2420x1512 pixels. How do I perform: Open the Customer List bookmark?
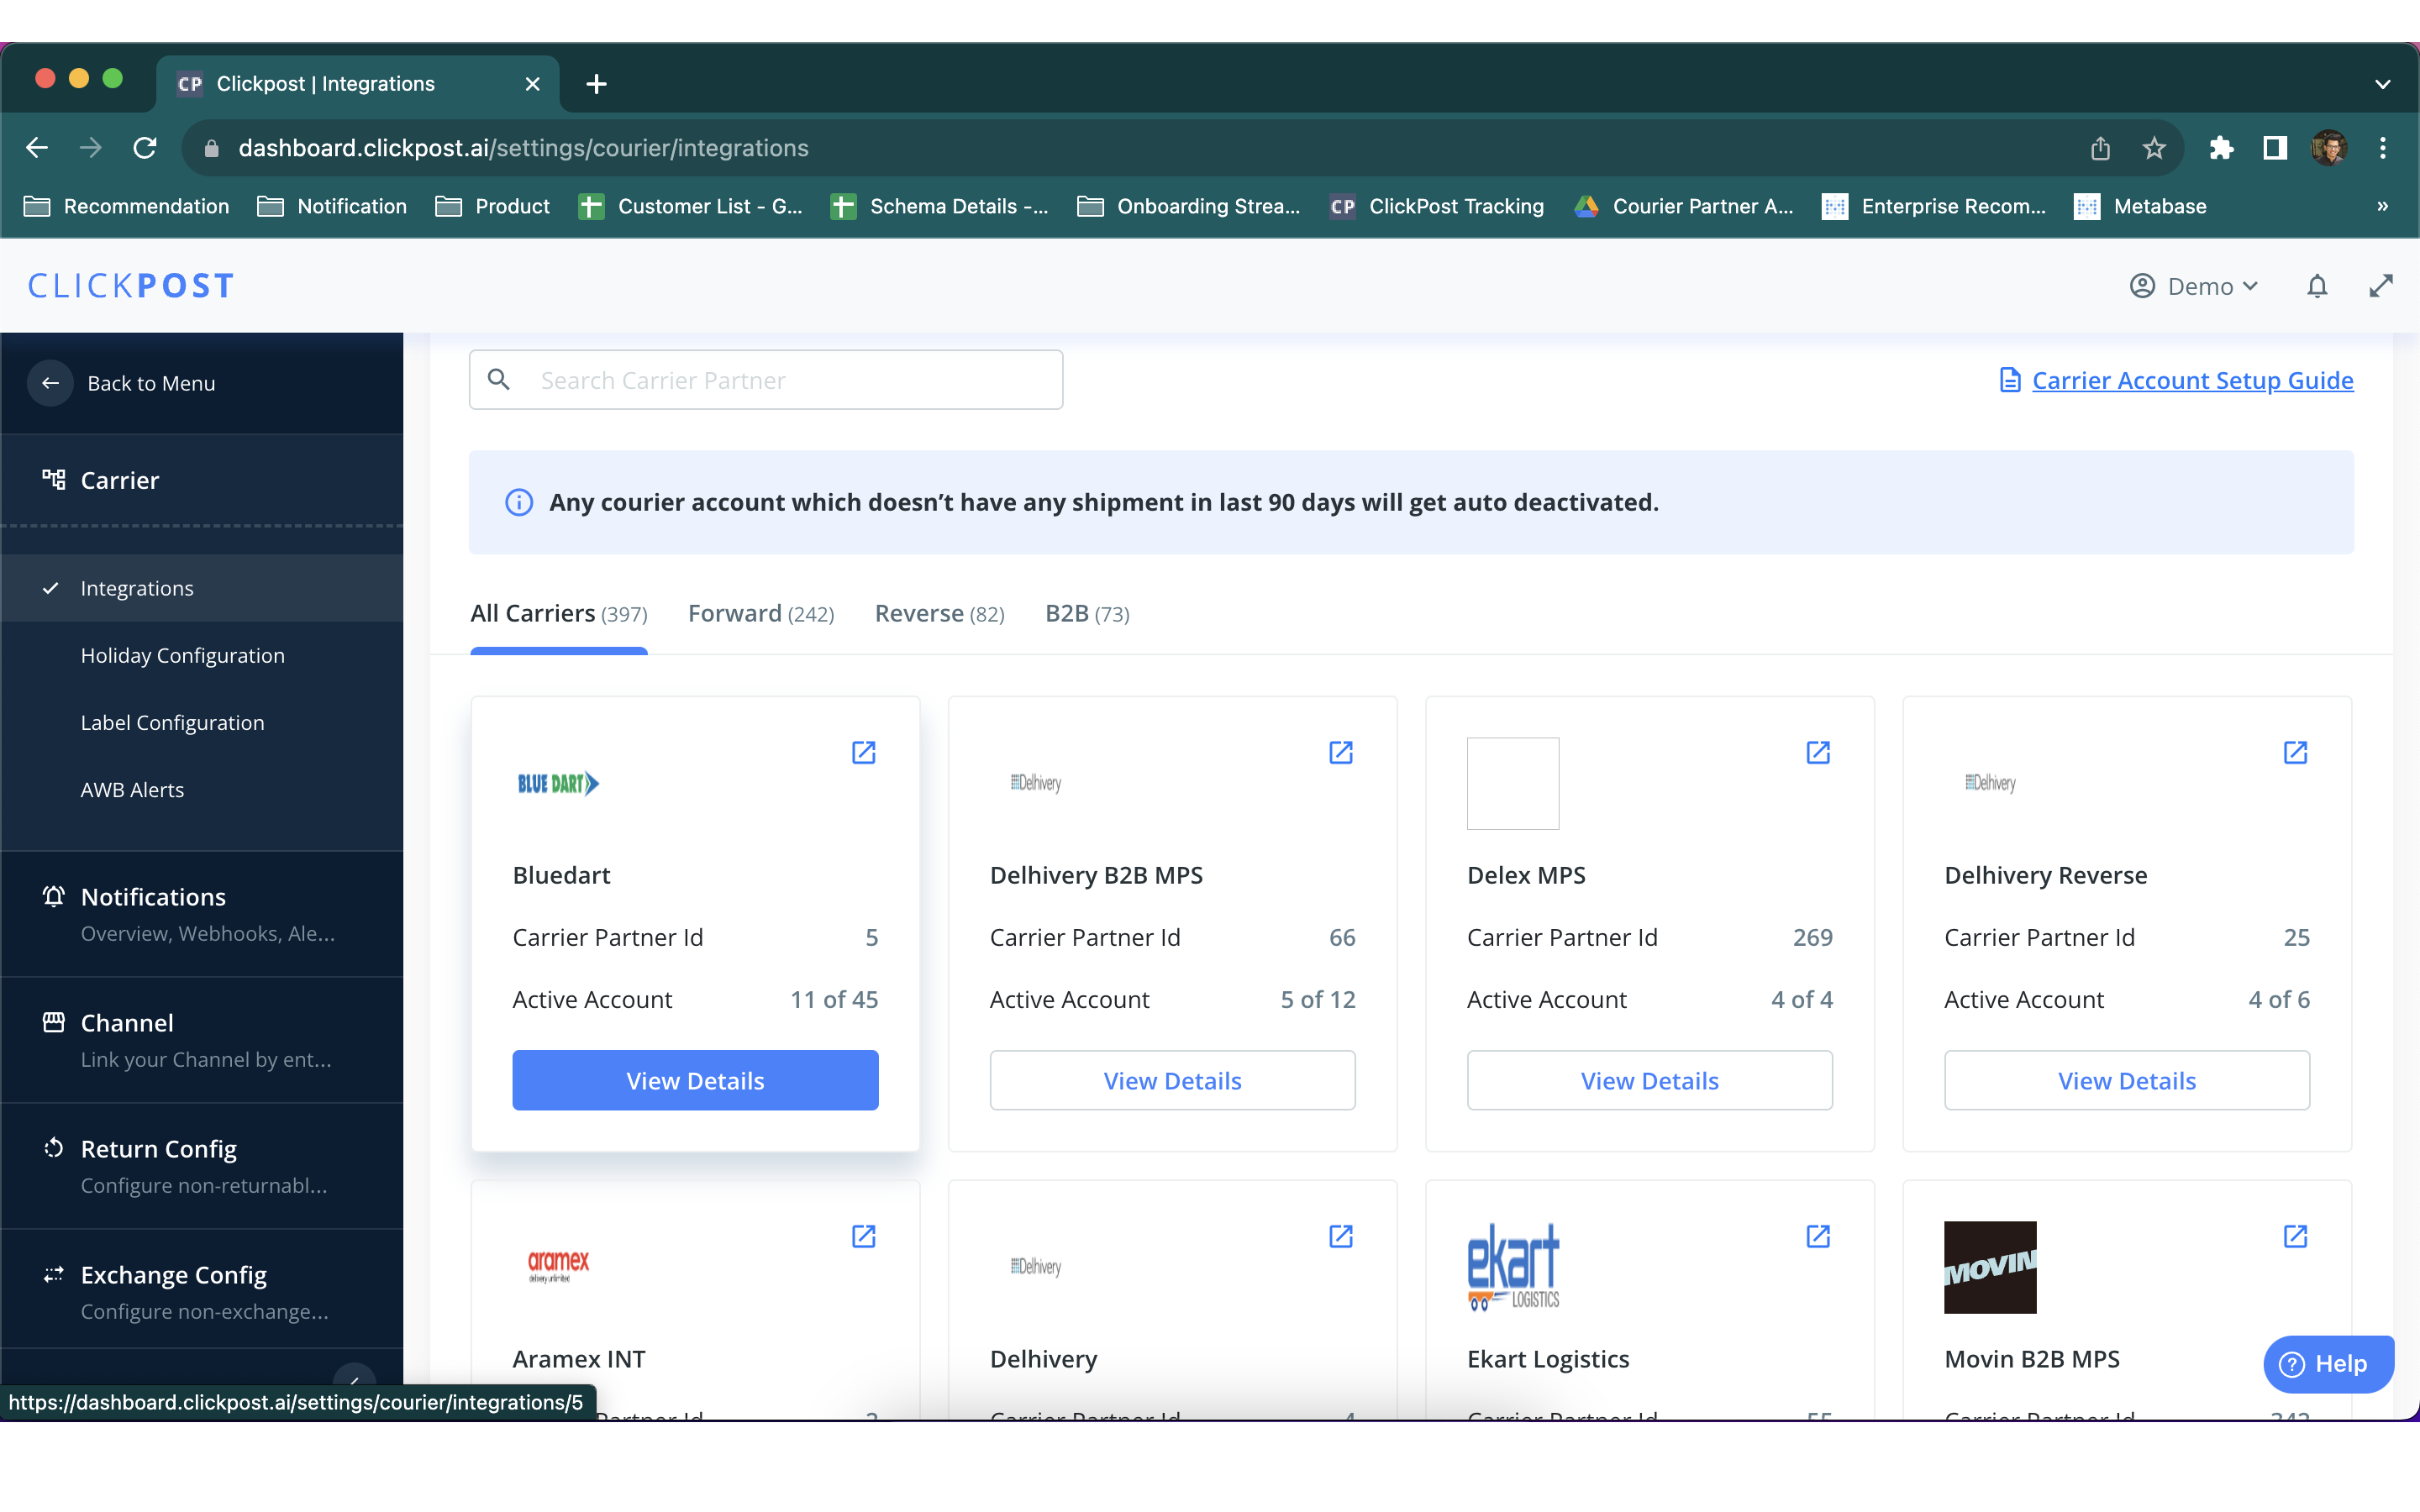691,206
